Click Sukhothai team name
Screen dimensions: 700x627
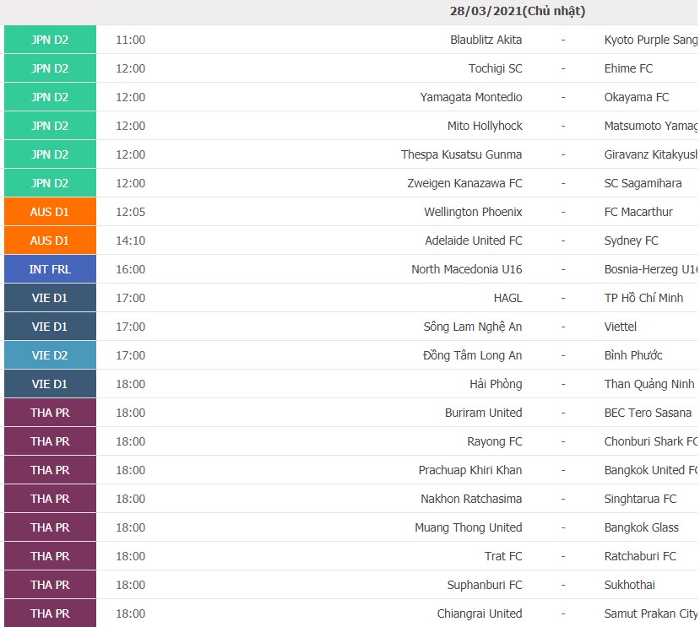pyautogui.click(x=629, y=585)
